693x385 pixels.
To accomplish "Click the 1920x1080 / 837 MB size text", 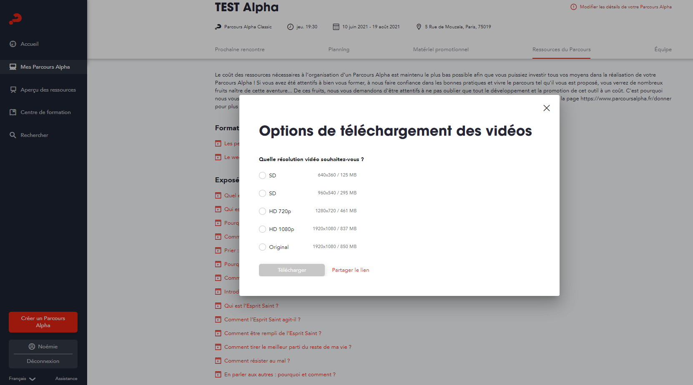I will [334, 229].
